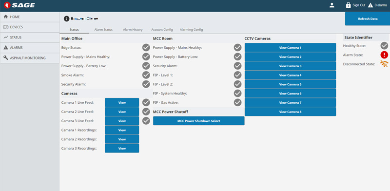
Task: Click Main Office Battery Low check icon
Action: point(146,66)
